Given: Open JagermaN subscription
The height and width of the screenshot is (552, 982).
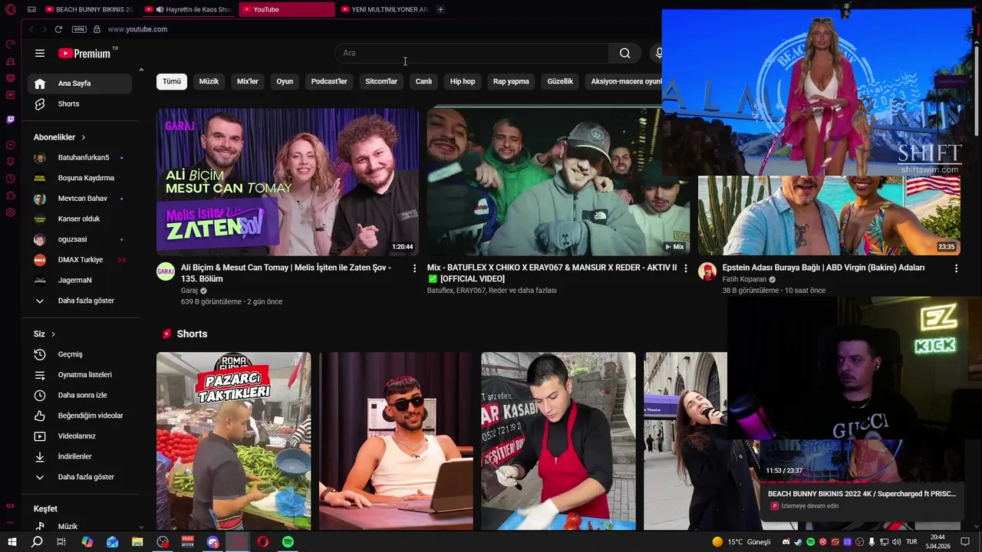Looking at the screenshot, I should click(80, 280).
